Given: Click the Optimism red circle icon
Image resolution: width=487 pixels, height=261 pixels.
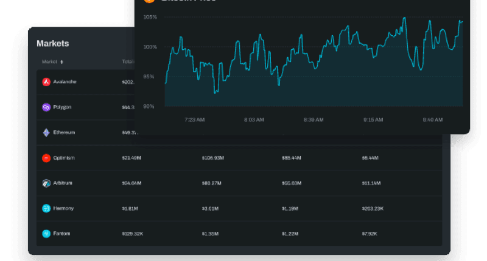Looking at the screenshot, I should [x=46, y=158].
